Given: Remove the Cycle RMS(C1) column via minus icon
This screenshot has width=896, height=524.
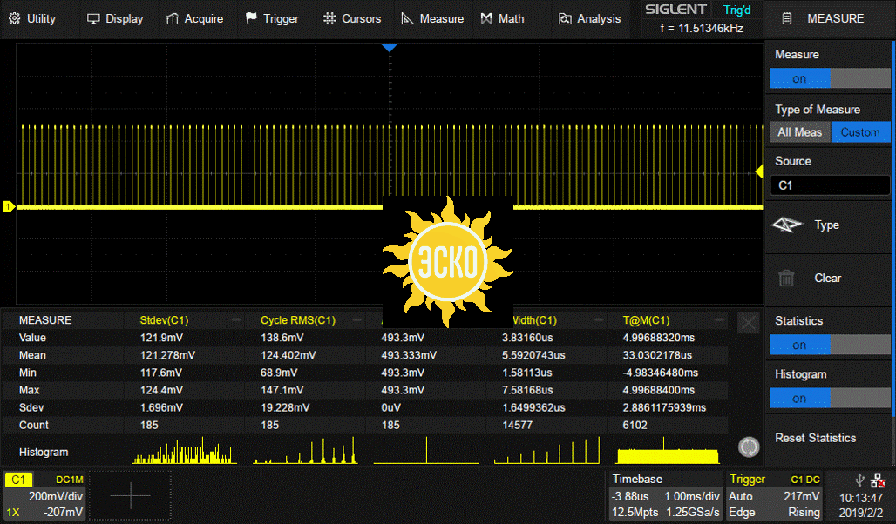Looking at the screenshot, I should [x=357, y=320].
